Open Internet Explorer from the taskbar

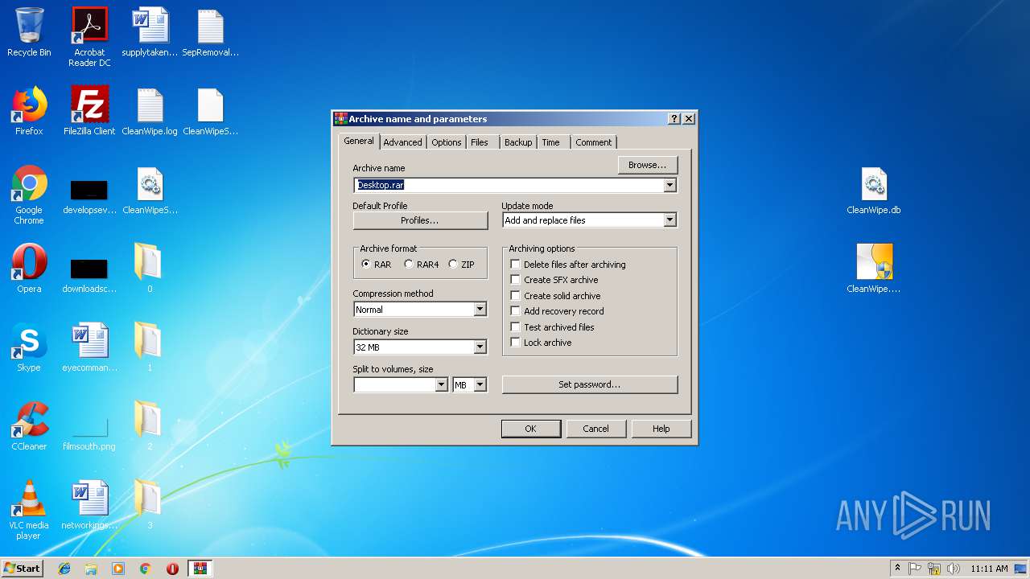click(64, 569)
